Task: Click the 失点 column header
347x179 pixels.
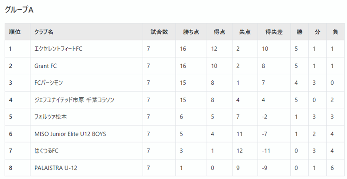Action: 245,32
